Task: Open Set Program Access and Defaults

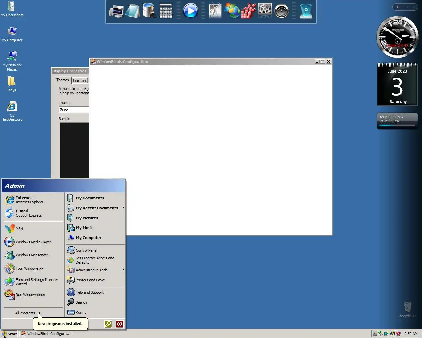Action: (96, 260)
